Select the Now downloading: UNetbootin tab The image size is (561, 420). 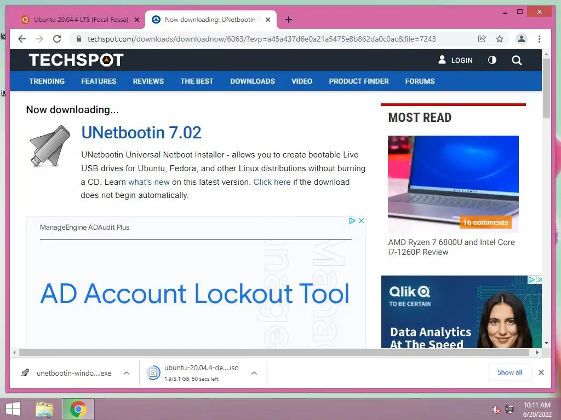click(210, 20)
